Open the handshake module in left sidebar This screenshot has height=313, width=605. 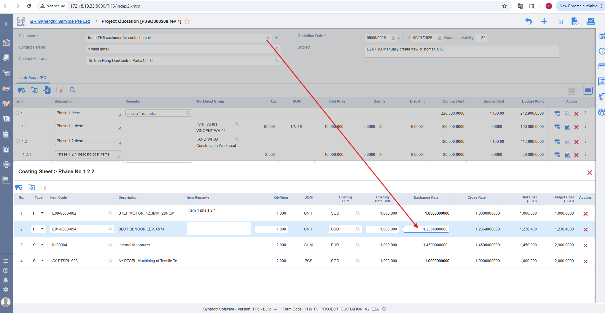[x=6, y=103]
